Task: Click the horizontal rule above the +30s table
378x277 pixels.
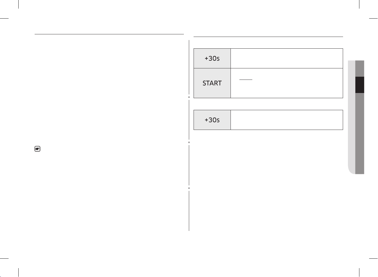Action: pos(268,37)
